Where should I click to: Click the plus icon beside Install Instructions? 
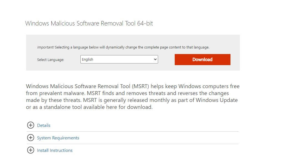coord(30,150)
